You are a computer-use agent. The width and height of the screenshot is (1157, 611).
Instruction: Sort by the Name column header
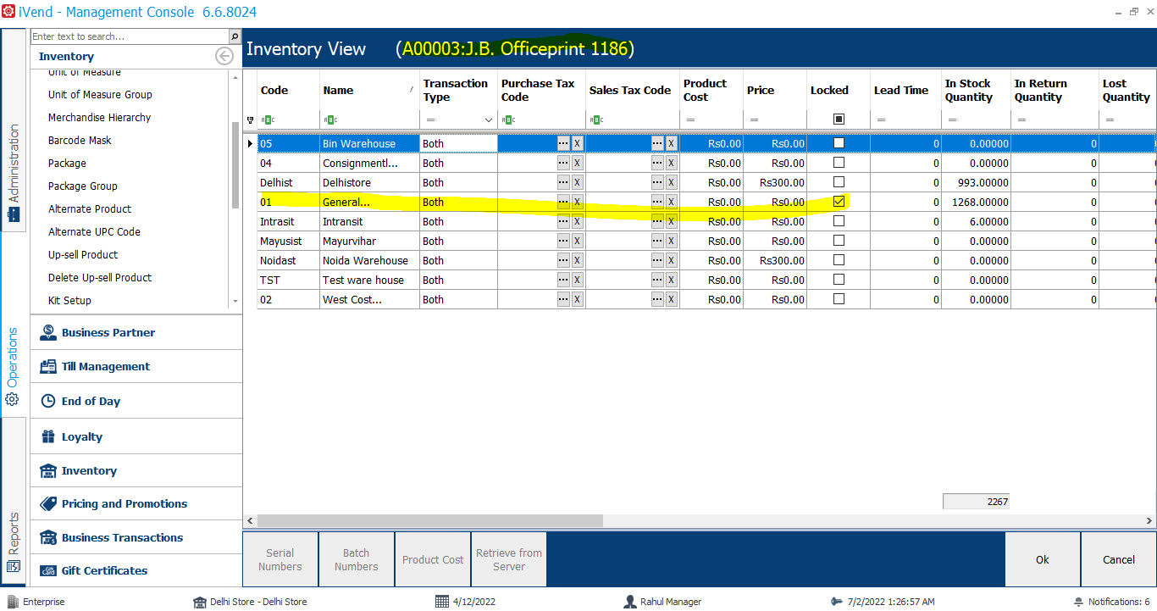(x=369, y=90)
